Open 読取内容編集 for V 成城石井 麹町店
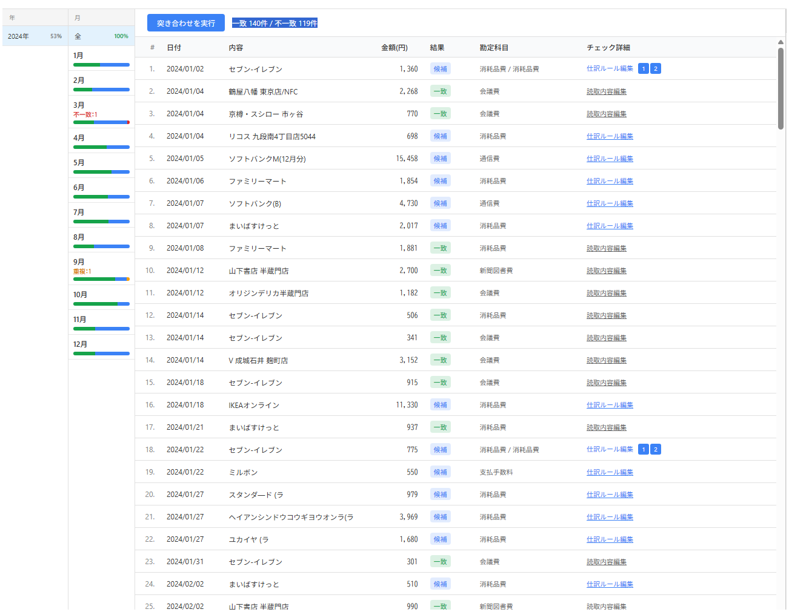 606,360
